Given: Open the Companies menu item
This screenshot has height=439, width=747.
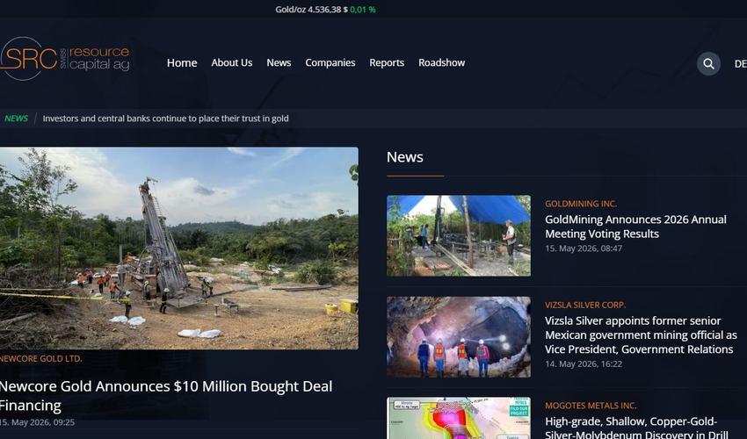Looking at the screenshot, I should pos(330,63).
